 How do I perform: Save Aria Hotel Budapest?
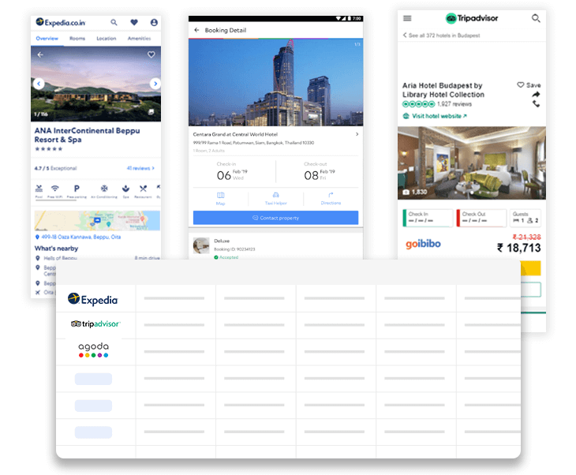click(529, 85)
